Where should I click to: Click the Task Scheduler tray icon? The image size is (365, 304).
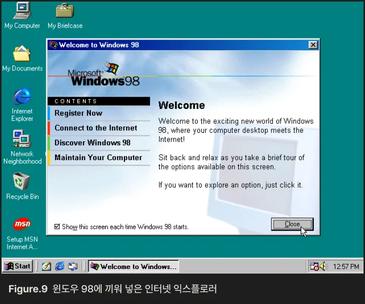coord(314,266)
